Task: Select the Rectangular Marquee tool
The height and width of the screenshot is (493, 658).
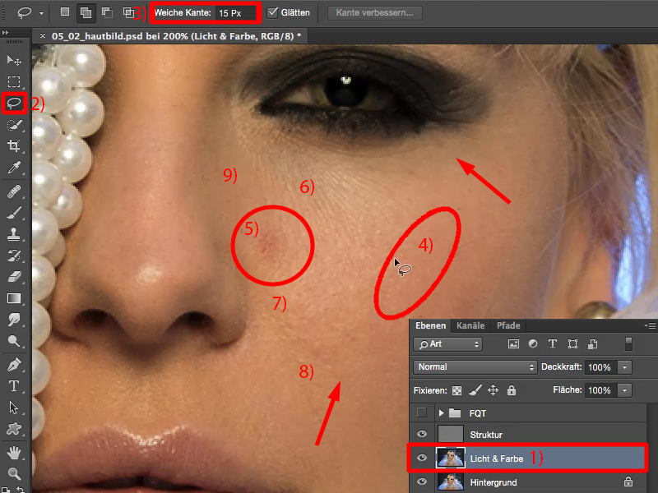Action: (14, 81)
